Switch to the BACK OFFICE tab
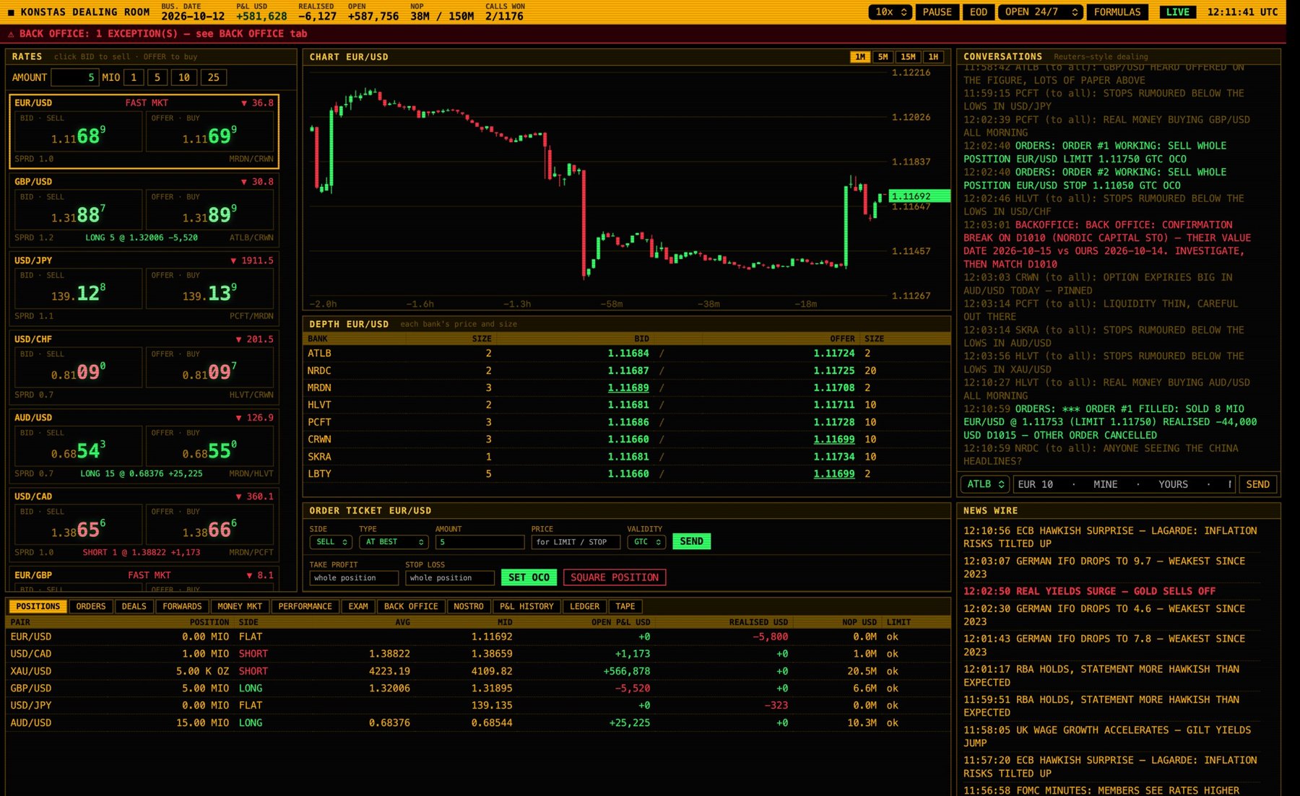Image resolution: width=1300 pixels, height=796 pixels. click(x=411, y=606)
